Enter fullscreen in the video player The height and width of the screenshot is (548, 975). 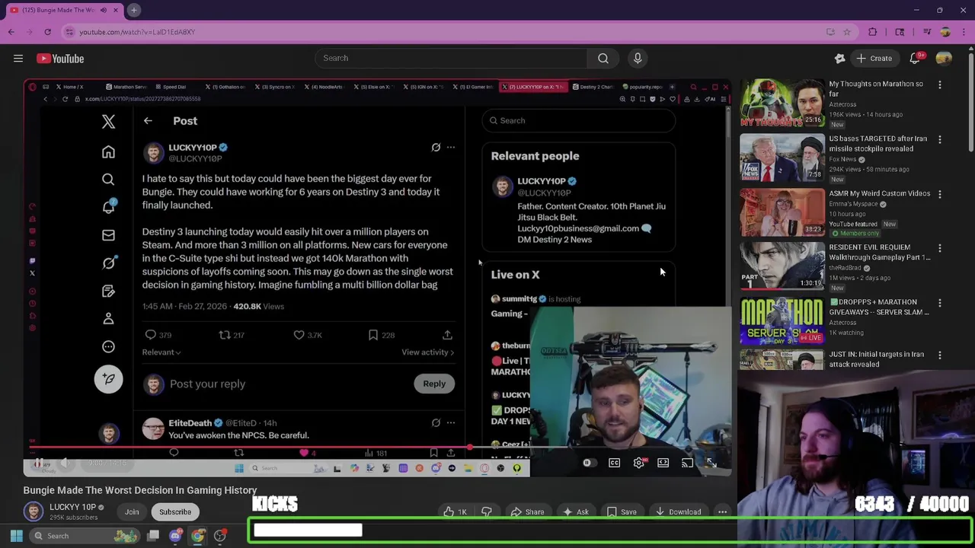tap(711, 463)
